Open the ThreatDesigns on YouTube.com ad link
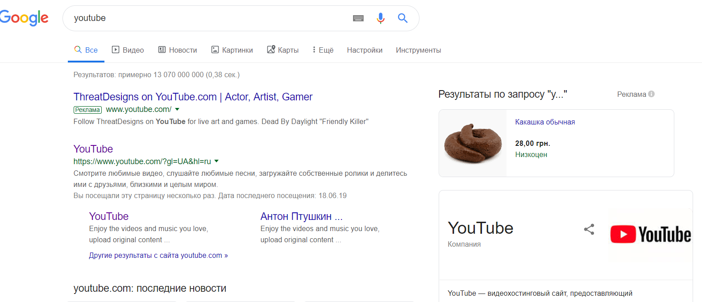 [193, 97]
